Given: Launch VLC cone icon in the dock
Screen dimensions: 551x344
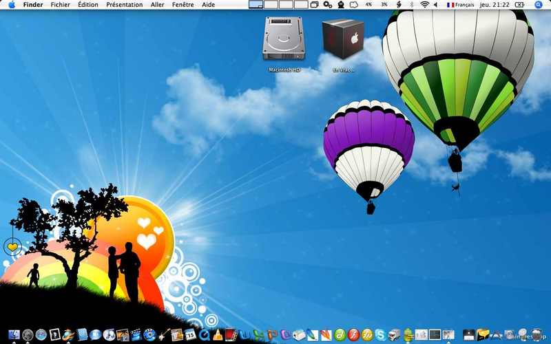Looking at the screenshot, I should (x=218, y=335).
